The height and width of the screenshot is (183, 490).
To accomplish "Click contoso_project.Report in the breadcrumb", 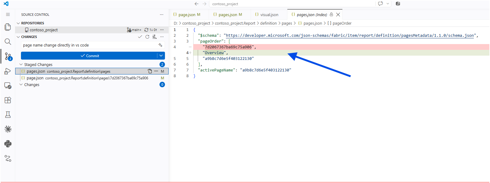I will 235,23.
